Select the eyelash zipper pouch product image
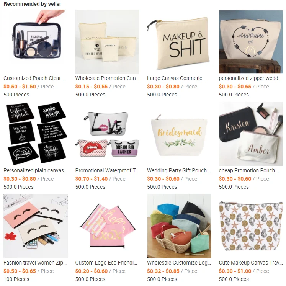286x286 pixels. pyautogui.click(x=36, y=226)
